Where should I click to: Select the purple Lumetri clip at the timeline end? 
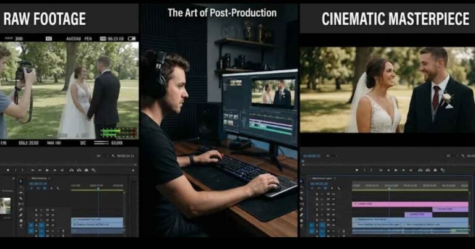450,209
